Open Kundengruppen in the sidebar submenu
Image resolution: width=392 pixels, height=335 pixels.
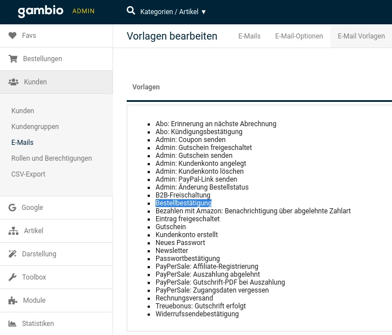[35, 127]
